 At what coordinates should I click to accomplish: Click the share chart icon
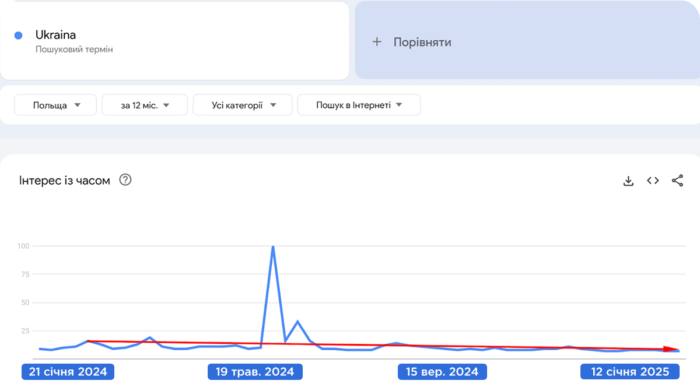pyautogui.click(x=677, y=181)
